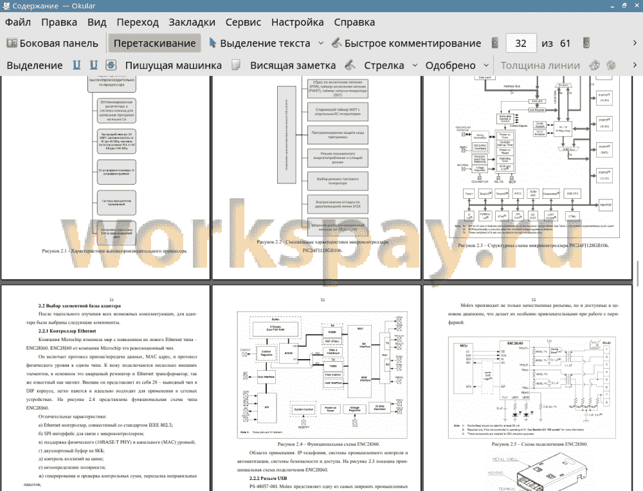Open Быстрое комментирование quick annotations
The width and height of the screenshot is (643, 491).
click(406, 43)
